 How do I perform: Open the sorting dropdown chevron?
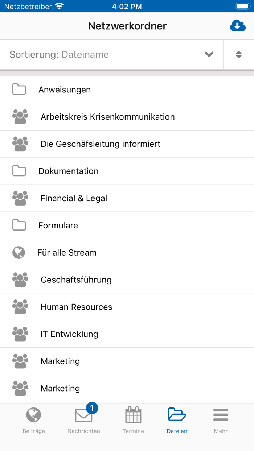[209, 54]
